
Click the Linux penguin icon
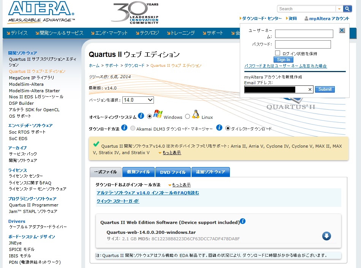pos(196,114)
